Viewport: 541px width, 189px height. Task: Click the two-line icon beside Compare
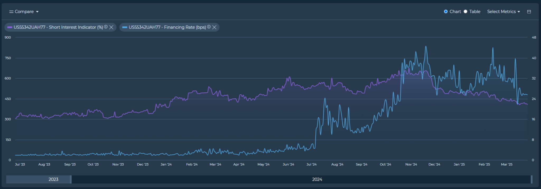tap(11, 12)
